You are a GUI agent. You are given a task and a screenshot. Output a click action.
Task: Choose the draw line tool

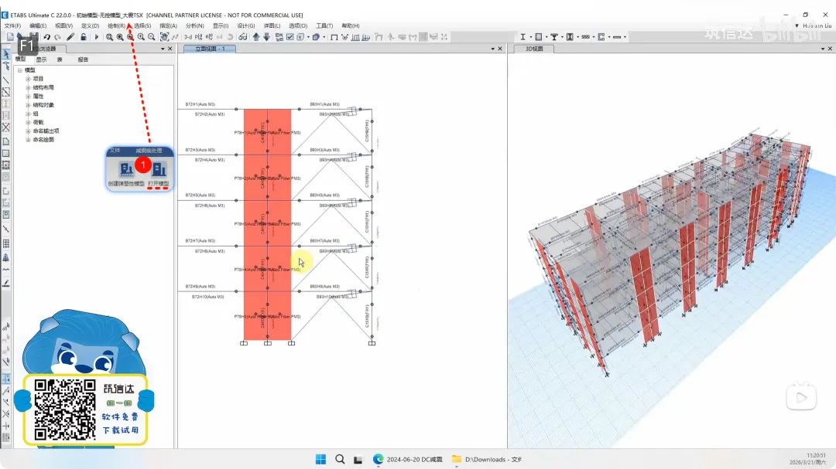[6, 81]
